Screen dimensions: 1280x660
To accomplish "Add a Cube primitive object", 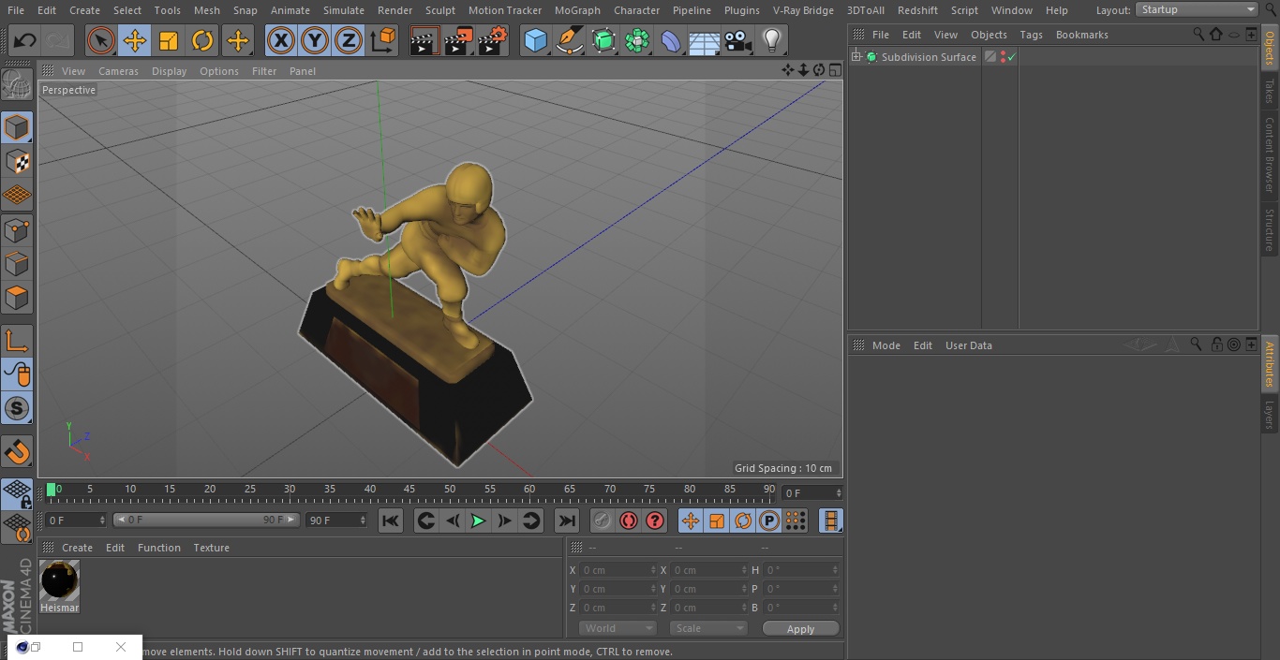I will [535, 40].
